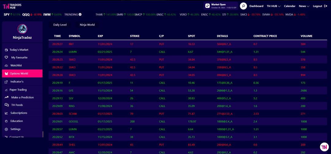Open Paper Trading chart icon

(6, 90)
